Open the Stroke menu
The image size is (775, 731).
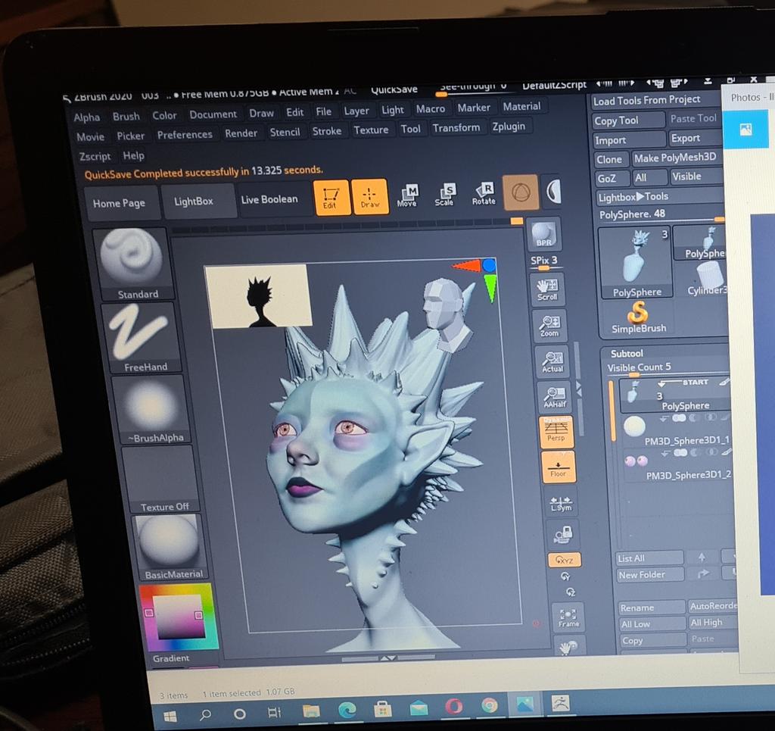[327, 131]
